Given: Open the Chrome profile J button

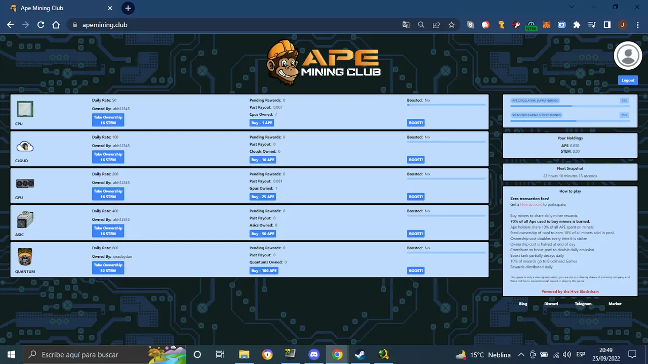Looking at the screenshot, I should tap(622, 25).
